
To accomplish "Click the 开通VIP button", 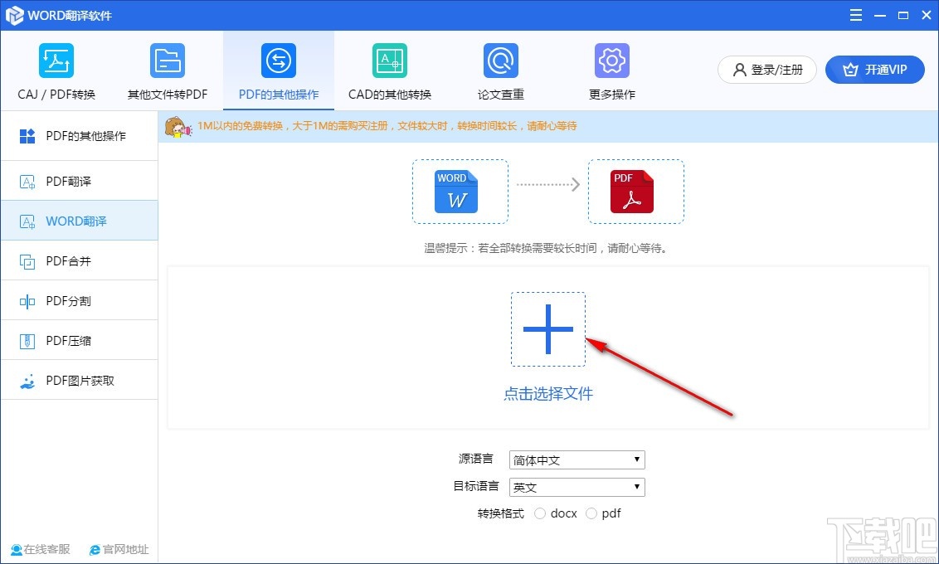I will (875, 70).
